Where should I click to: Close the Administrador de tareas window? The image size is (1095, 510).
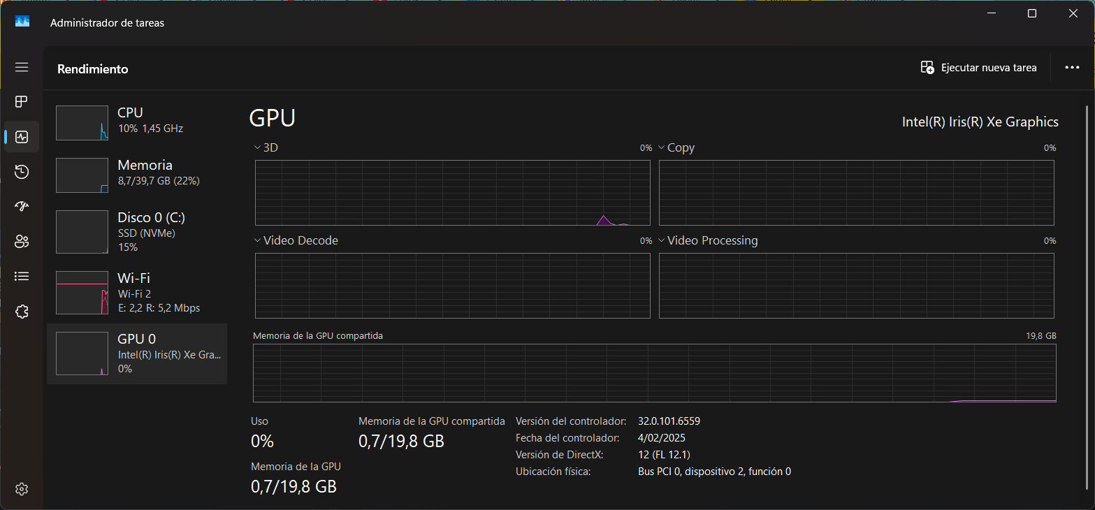[1073, 13]
